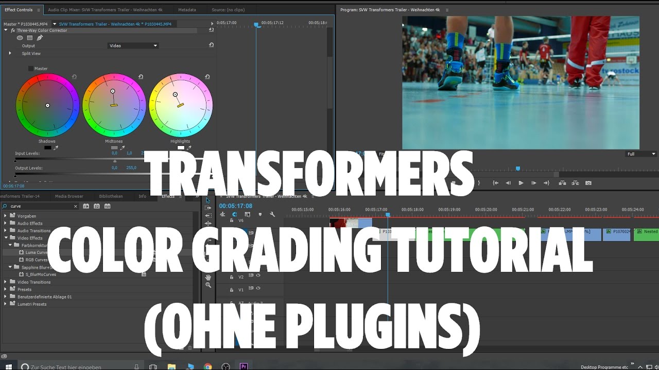Toggle track lock for V2
Screen dimensions: 659x370
click(232, 277)
